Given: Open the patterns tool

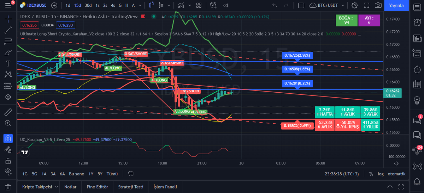Looking at the screenshot, I should (8, 74).
